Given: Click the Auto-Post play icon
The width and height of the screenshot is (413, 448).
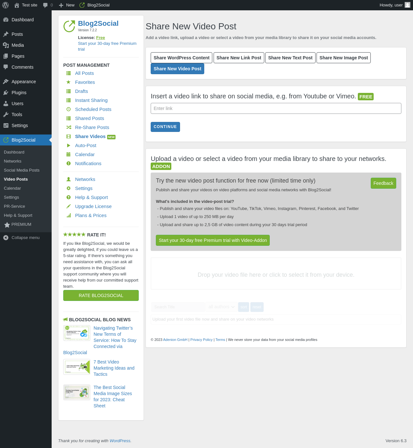Looking at the screenshot, I should tap(68, 145).
